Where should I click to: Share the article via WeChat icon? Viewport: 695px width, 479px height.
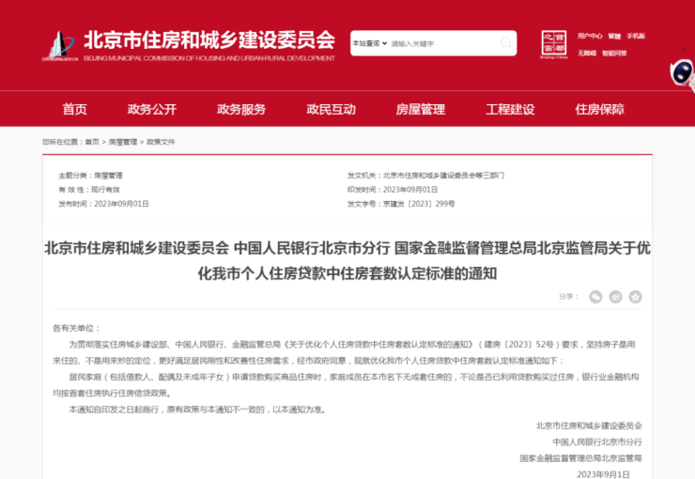pos(595,297)
